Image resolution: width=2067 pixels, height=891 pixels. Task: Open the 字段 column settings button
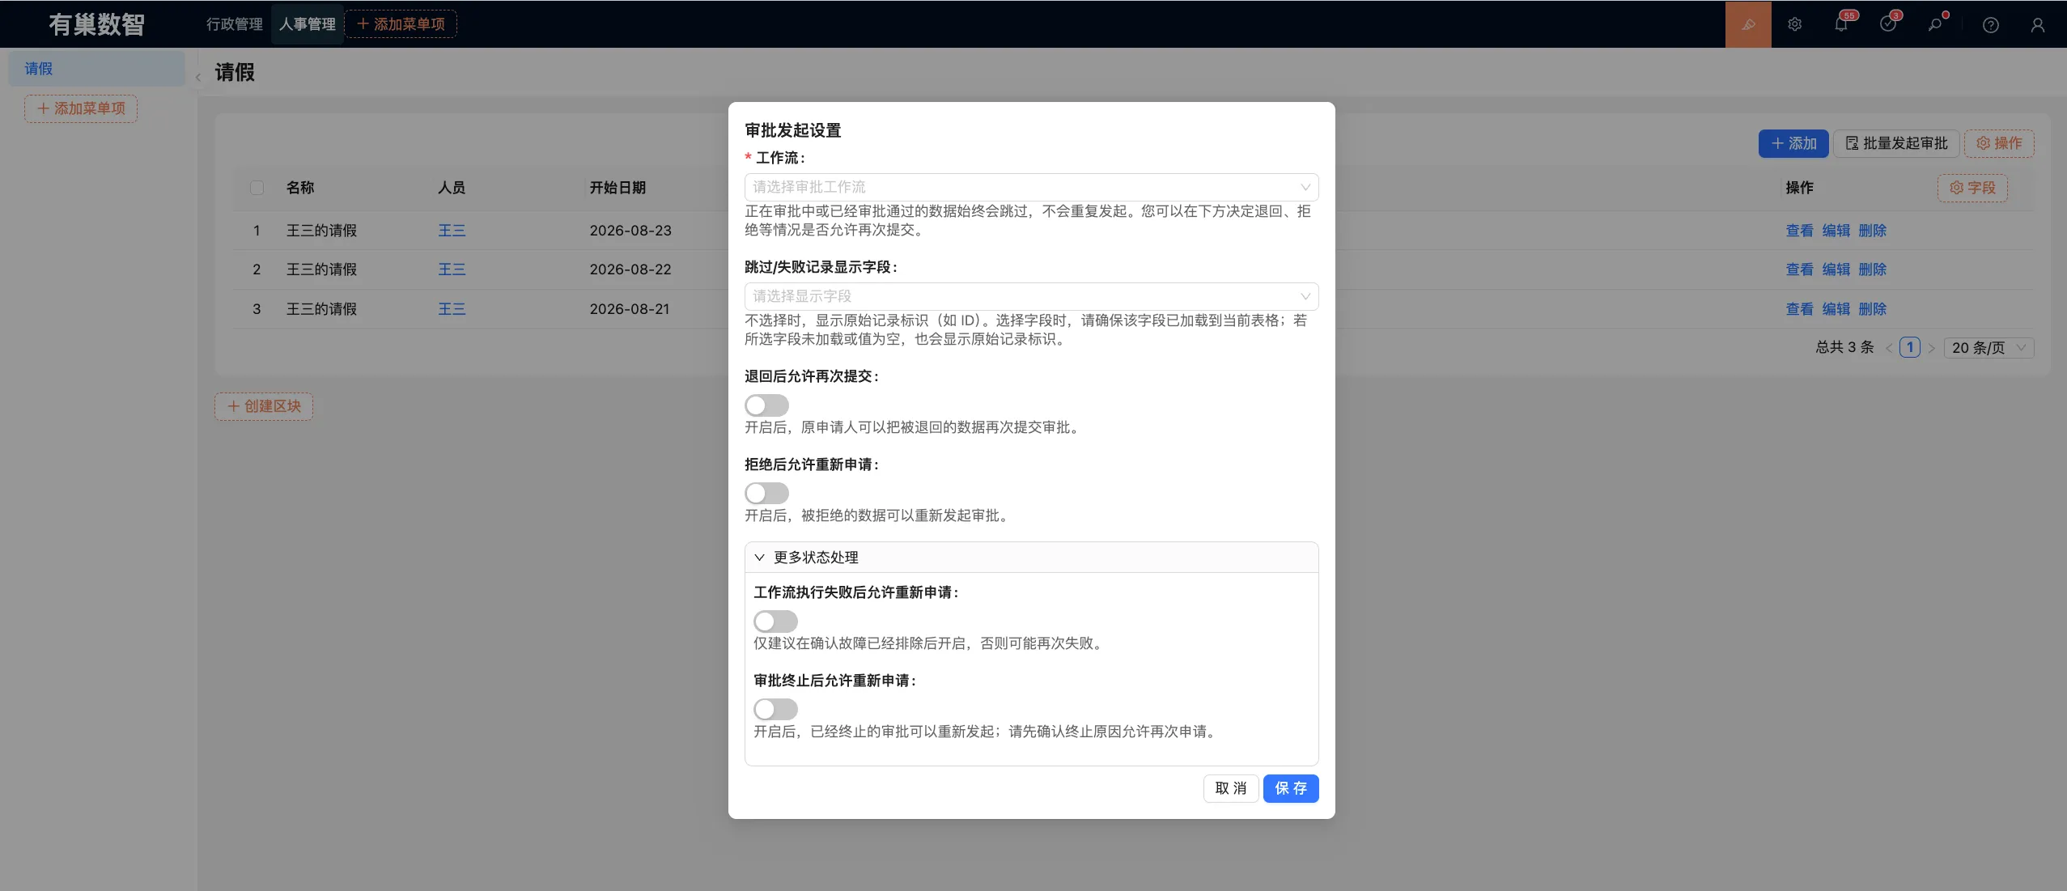[x=1972, y=188]
